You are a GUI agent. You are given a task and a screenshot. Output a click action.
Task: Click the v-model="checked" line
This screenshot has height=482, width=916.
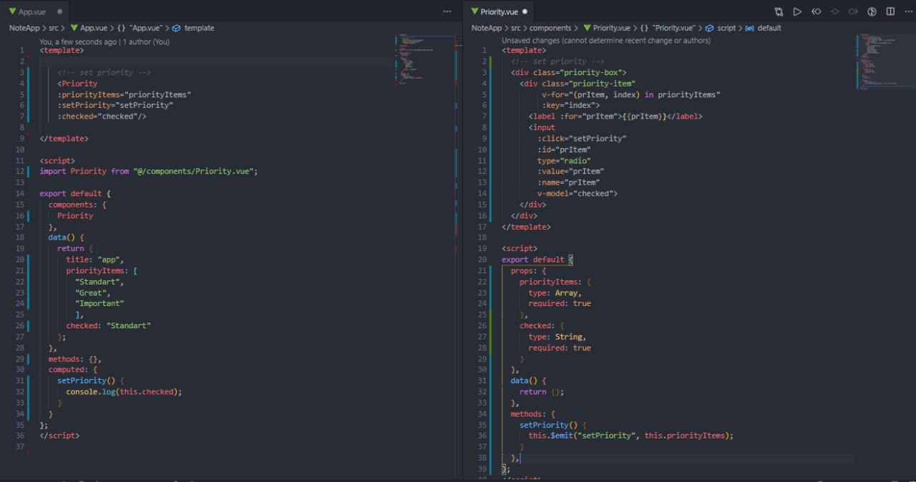[578, 193]
